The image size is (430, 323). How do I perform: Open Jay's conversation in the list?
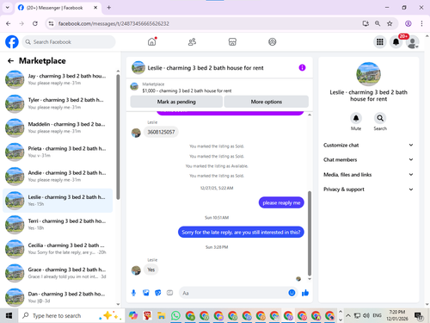58,79
